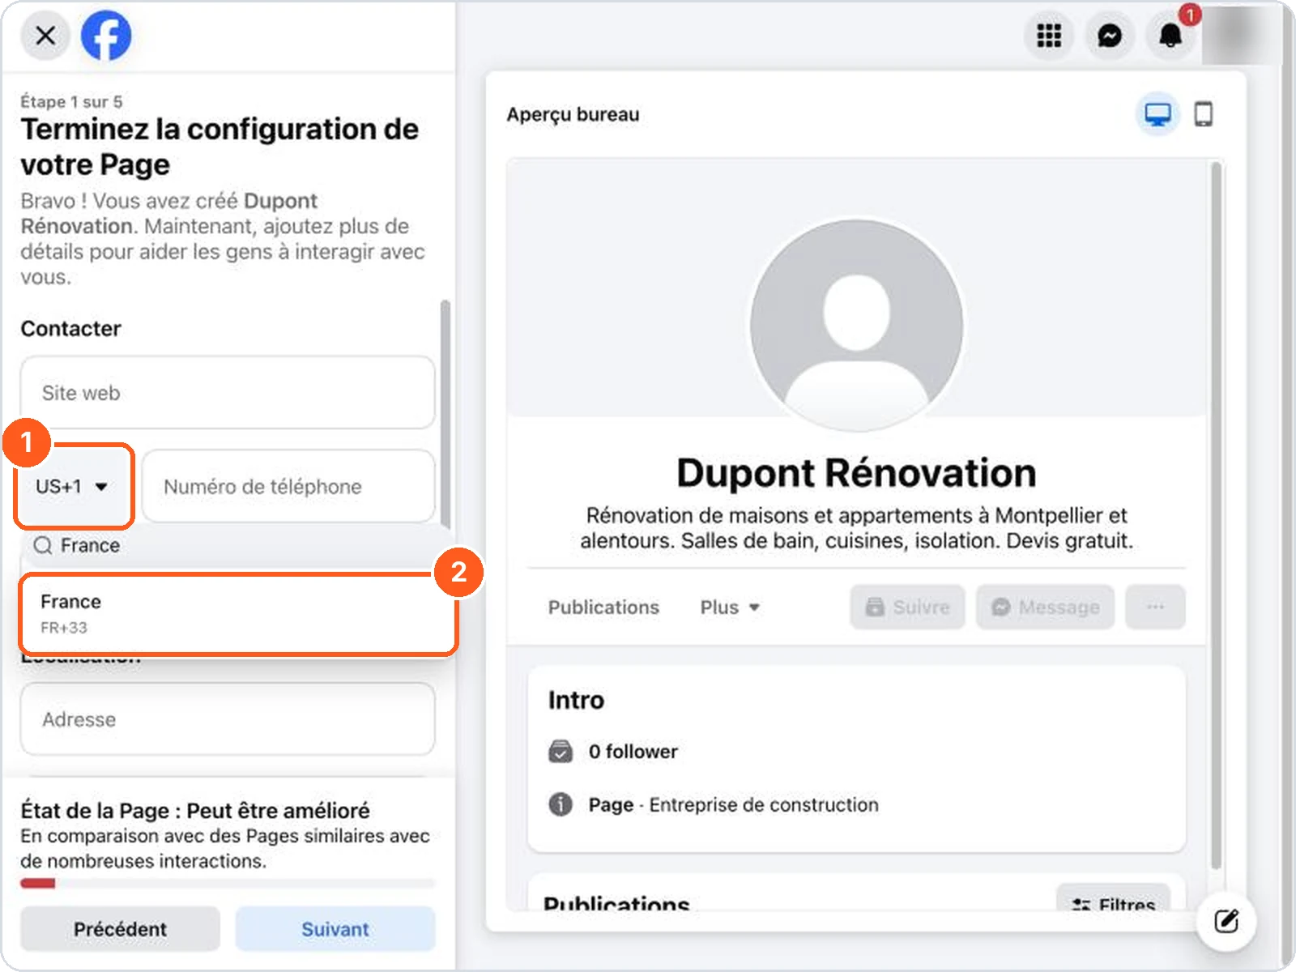Screen dimensions: 1296x972
Task: Click the Message button in the preview
Action: [1045, 607]
